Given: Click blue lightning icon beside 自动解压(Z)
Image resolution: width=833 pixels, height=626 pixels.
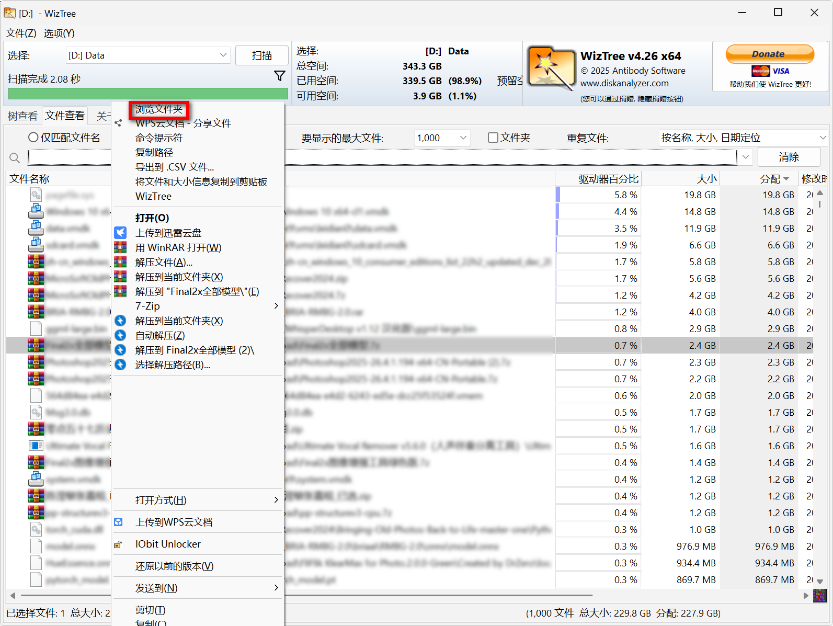Looking at the screenshot, I should click(x=120, y=335).
